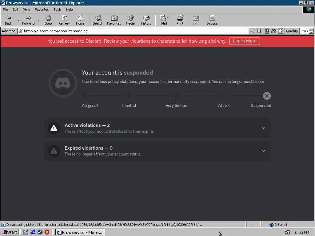Open the Back history dropdown arrow
This screenshot has height=236, width=315.
click(18, 20)
